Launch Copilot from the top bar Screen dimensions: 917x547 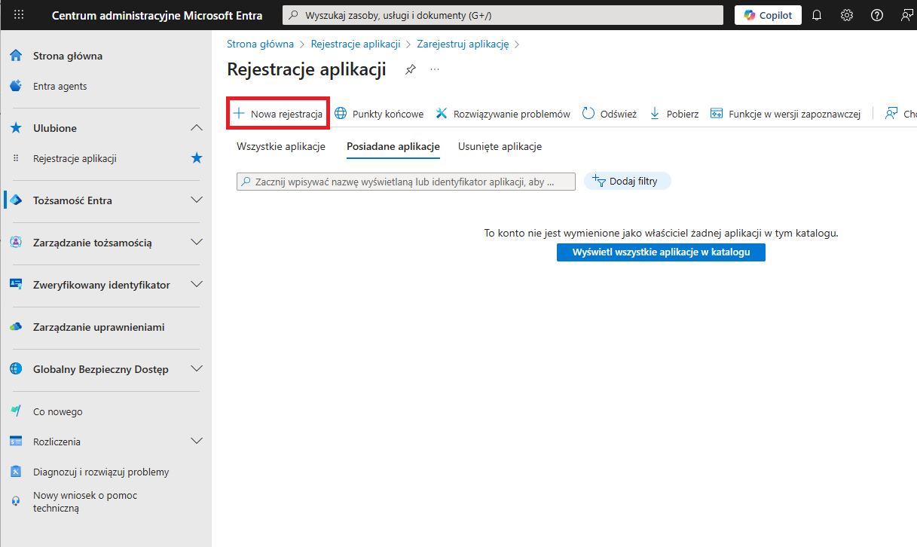pos(768,15)
